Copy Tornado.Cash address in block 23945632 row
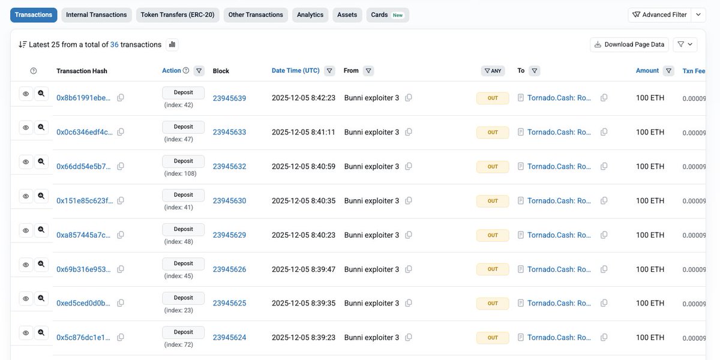 click(x=604, y=166)
